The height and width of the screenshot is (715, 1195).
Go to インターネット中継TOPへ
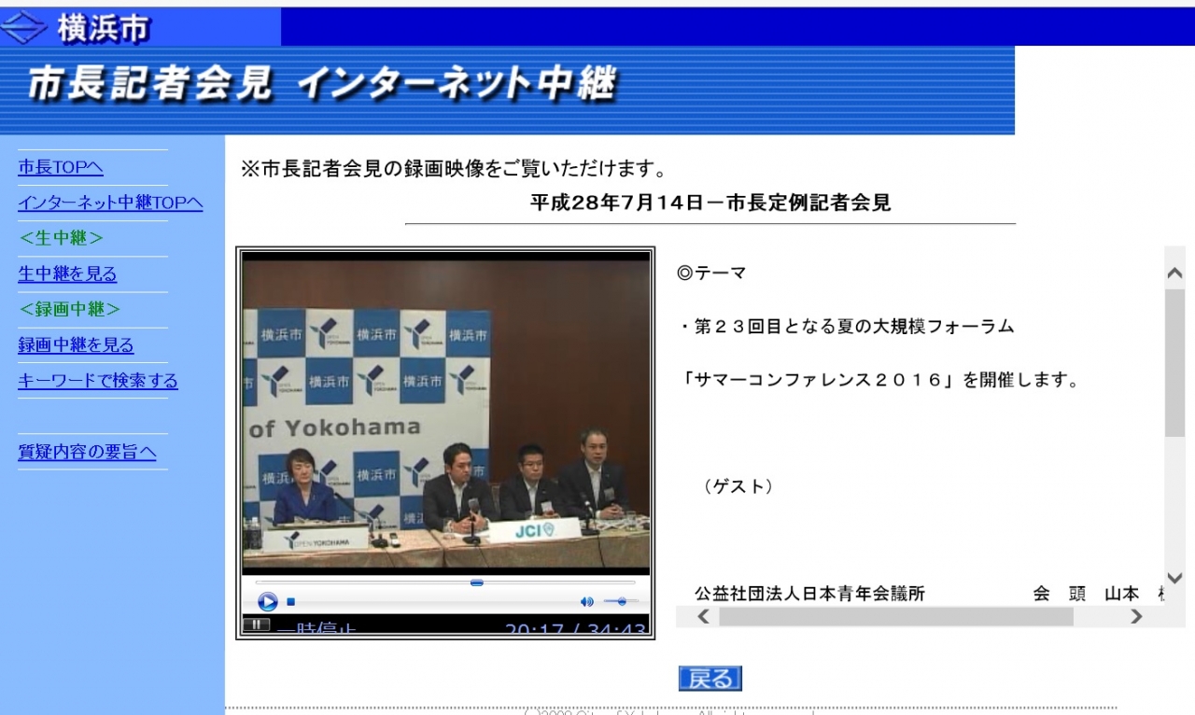click(x=110, y=203)
